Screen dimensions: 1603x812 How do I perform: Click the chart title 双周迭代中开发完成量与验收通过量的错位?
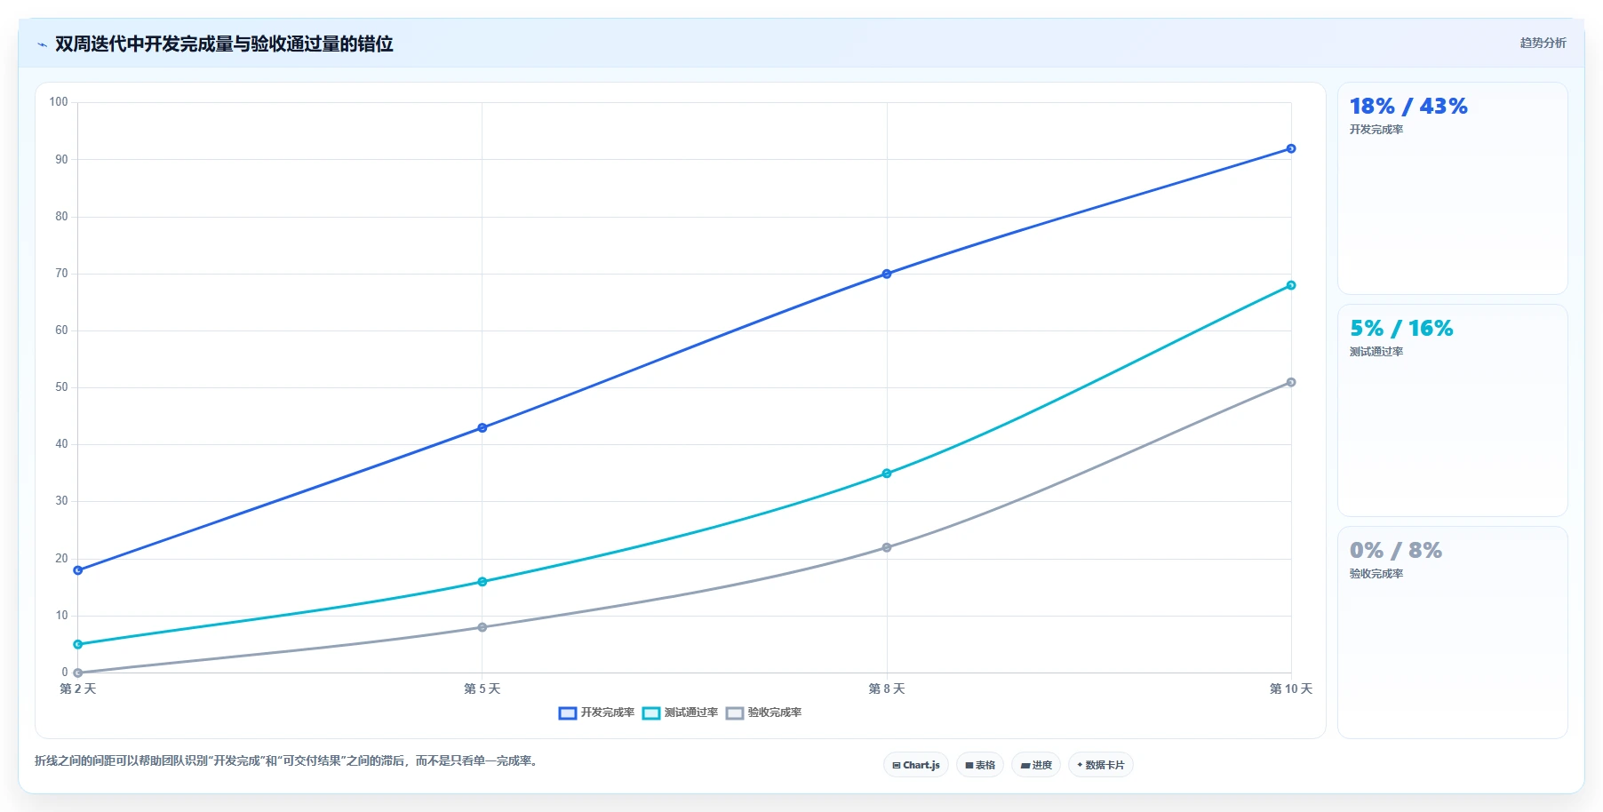[x=224, y=44]
